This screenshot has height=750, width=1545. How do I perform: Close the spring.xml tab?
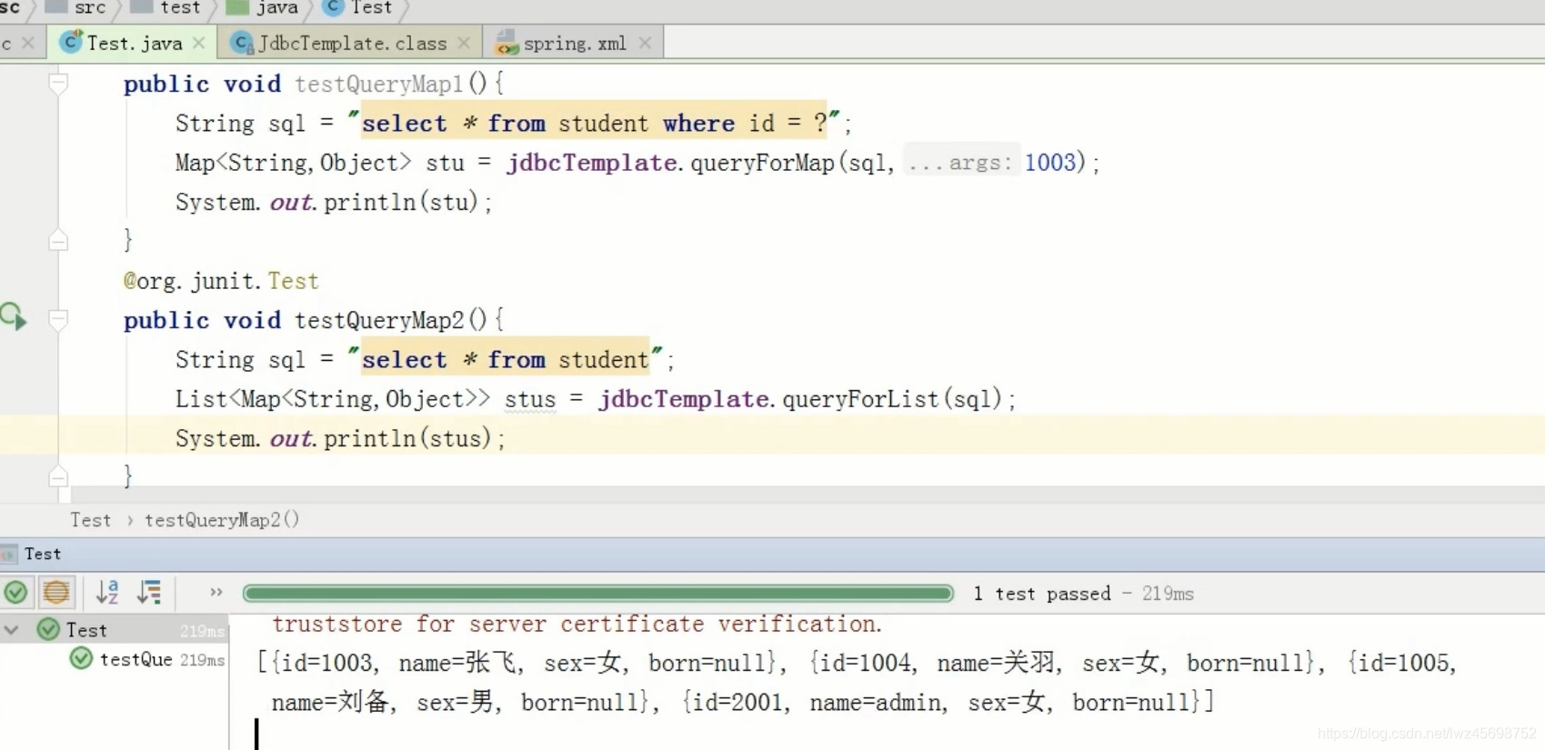[645, 43]
